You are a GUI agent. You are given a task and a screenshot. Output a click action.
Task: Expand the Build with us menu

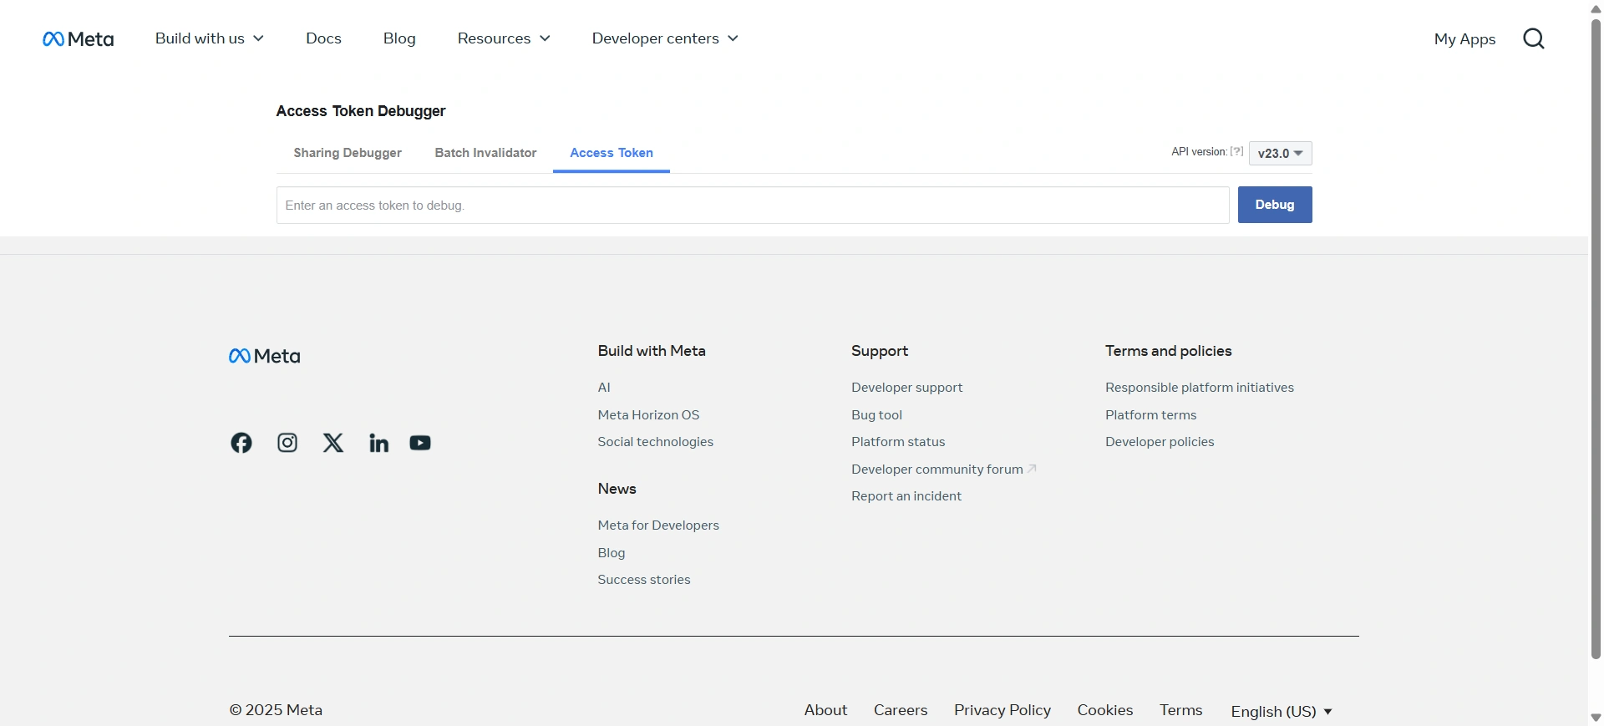210,38
